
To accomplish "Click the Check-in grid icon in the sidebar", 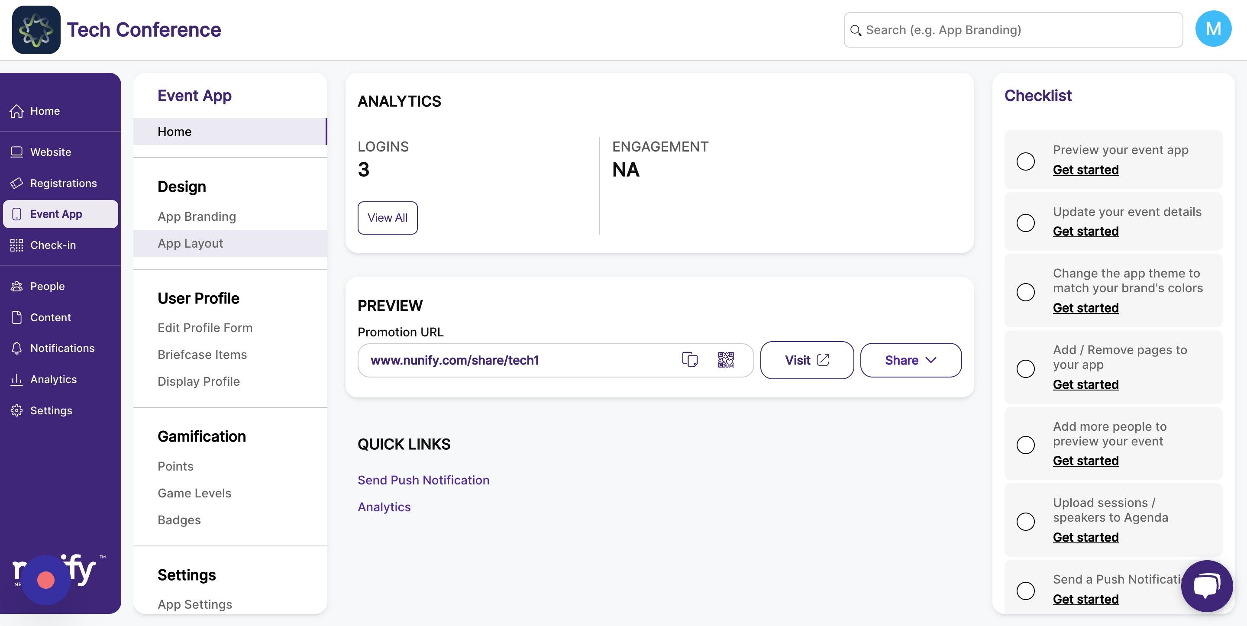I will (x=17, y=245).
